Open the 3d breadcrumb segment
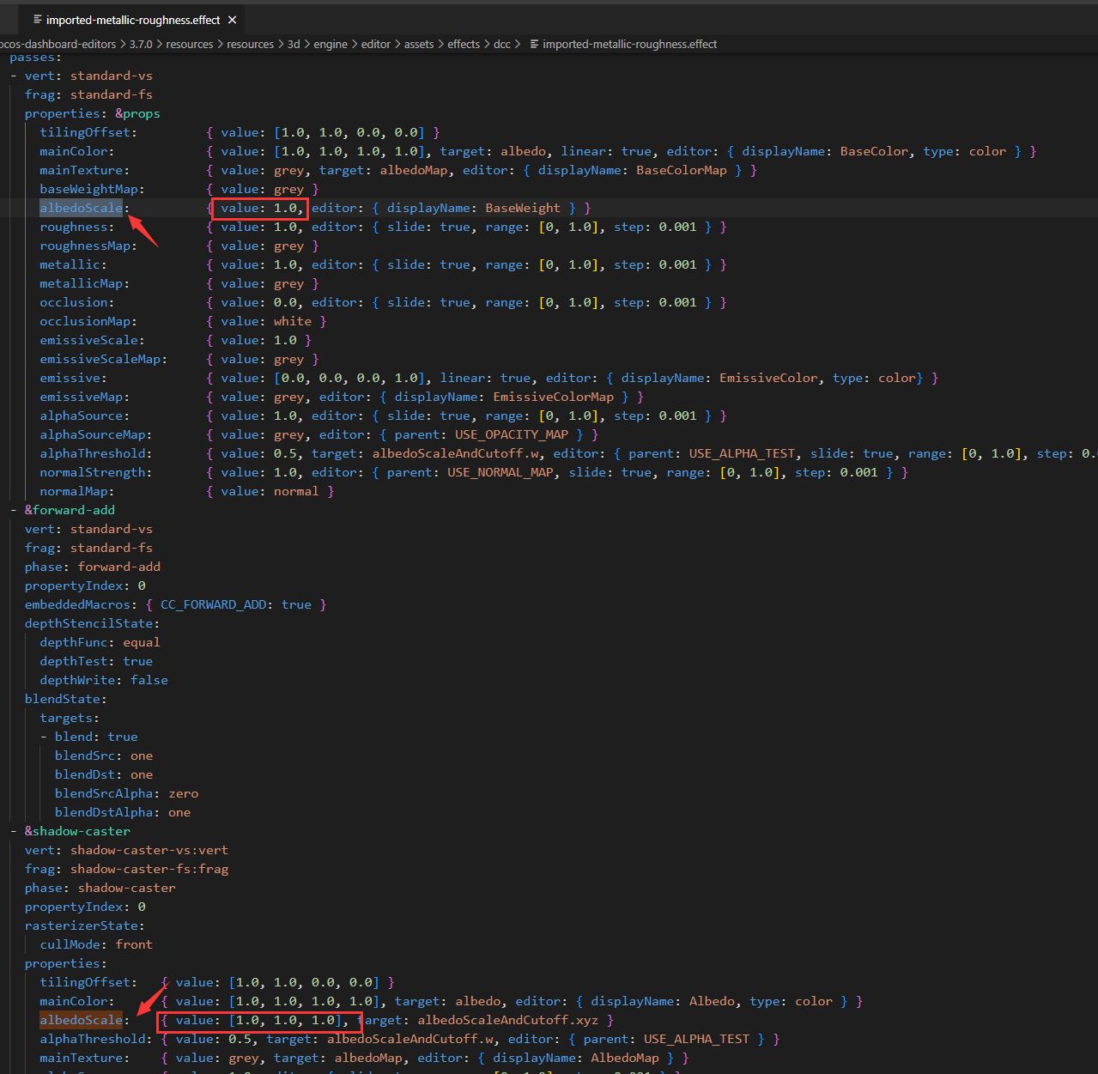The height and width of the screenshot is (1074, 1098). (x=294, y=44)
